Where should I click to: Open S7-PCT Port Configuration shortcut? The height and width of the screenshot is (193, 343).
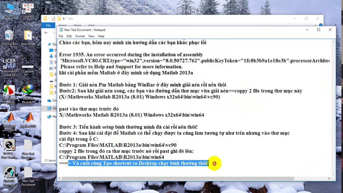(9, 150)
